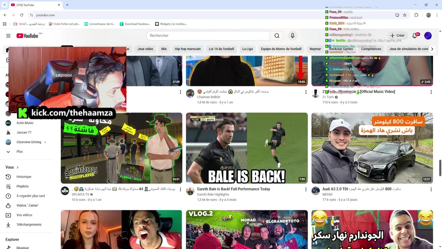
Task: Open Clearview Driving subscription
Action: point(29,142)
